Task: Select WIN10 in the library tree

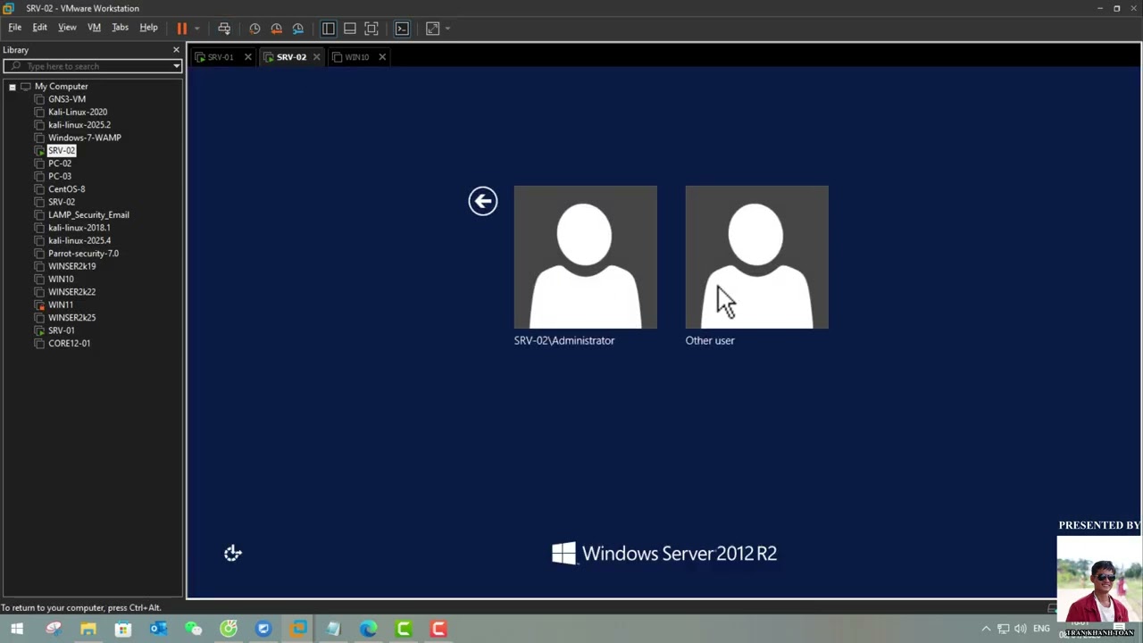Action: (x=61, y=279)
